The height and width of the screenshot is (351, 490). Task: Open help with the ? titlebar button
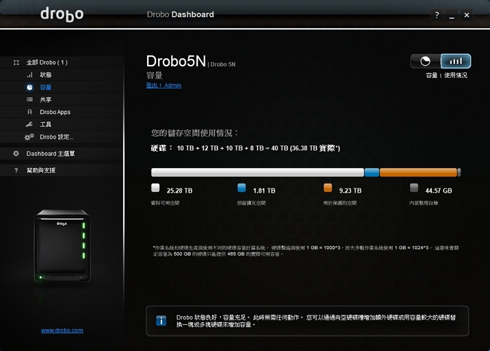pos(437,15)
